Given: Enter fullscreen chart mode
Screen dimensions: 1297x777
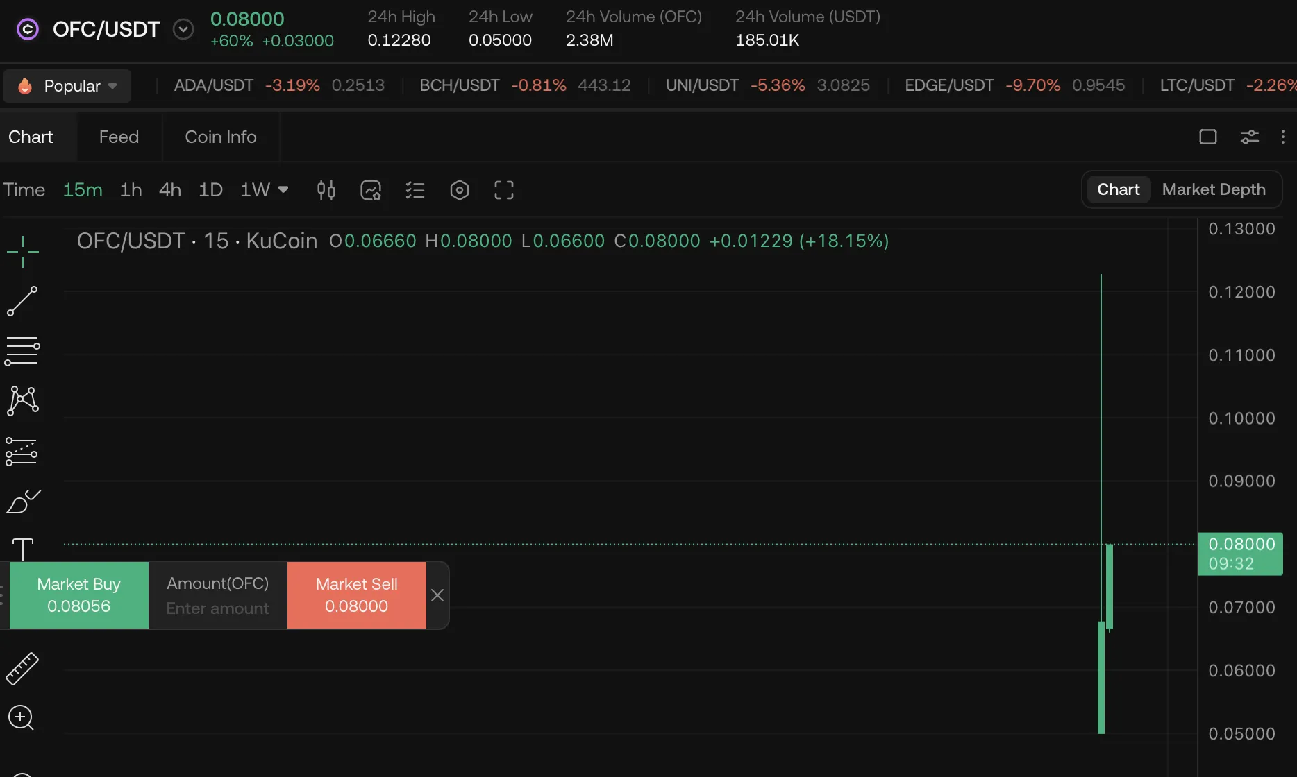Looking at the screenshot, I should click(504, 190).
